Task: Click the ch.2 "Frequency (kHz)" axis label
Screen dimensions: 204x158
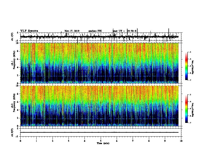Action: (x=14, y=103)
